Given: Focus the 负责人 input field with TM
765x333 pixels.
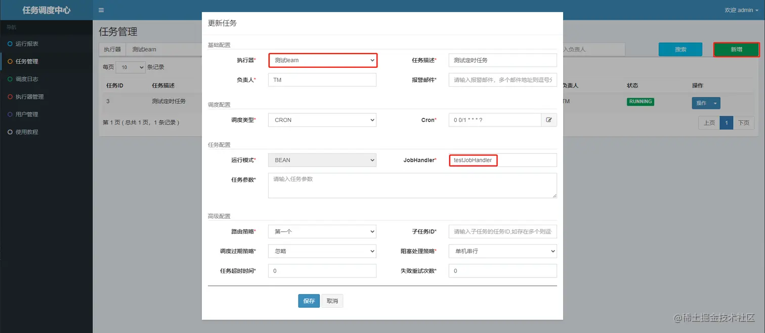Looking at the screenshot, I should [x=322, y=80].
